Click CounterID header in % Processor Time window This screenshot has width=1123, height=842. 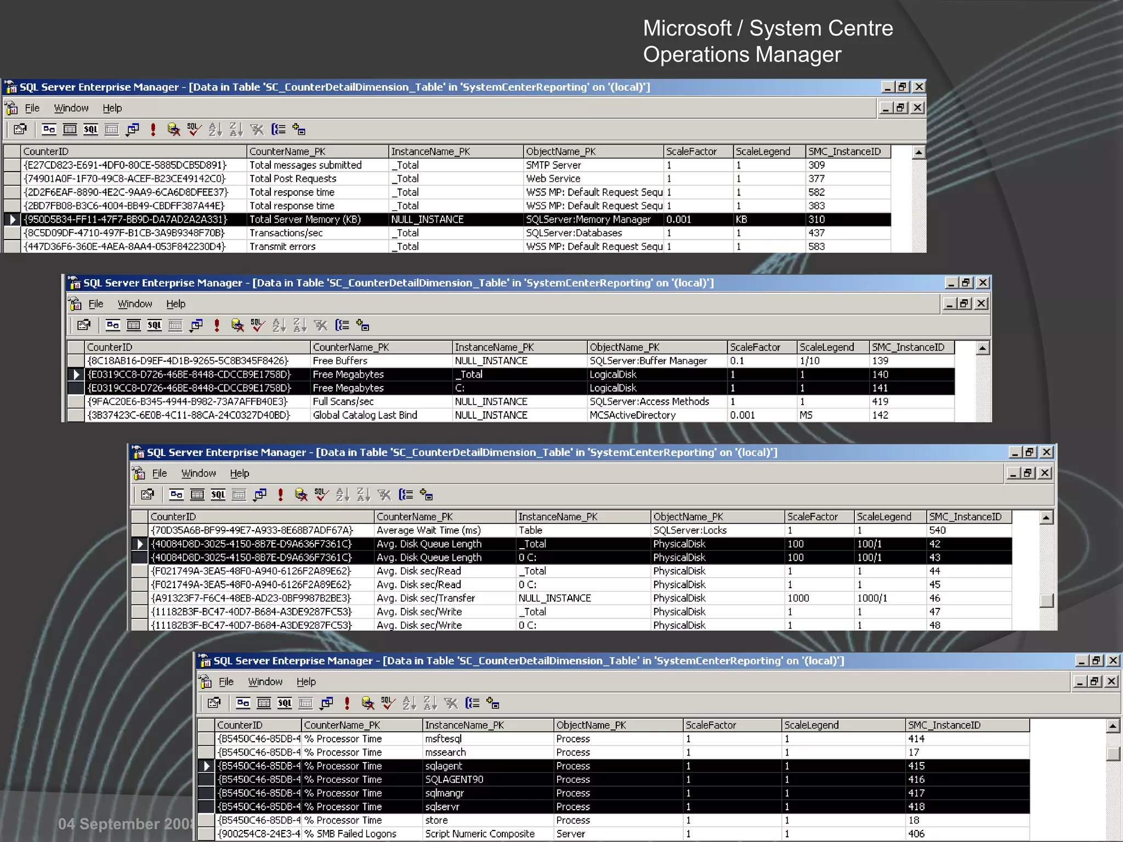point(258,725)
